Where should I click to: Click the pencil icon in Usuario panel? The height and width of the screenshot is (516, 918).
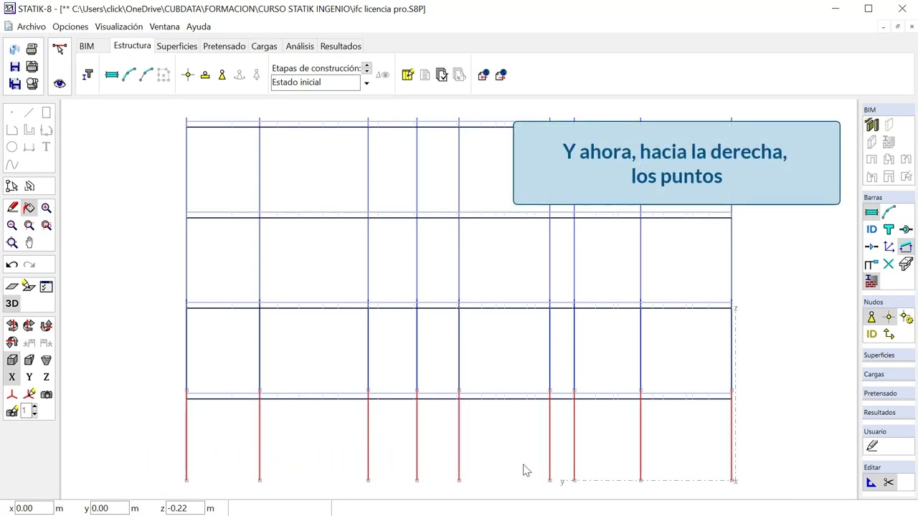point(872,446)
